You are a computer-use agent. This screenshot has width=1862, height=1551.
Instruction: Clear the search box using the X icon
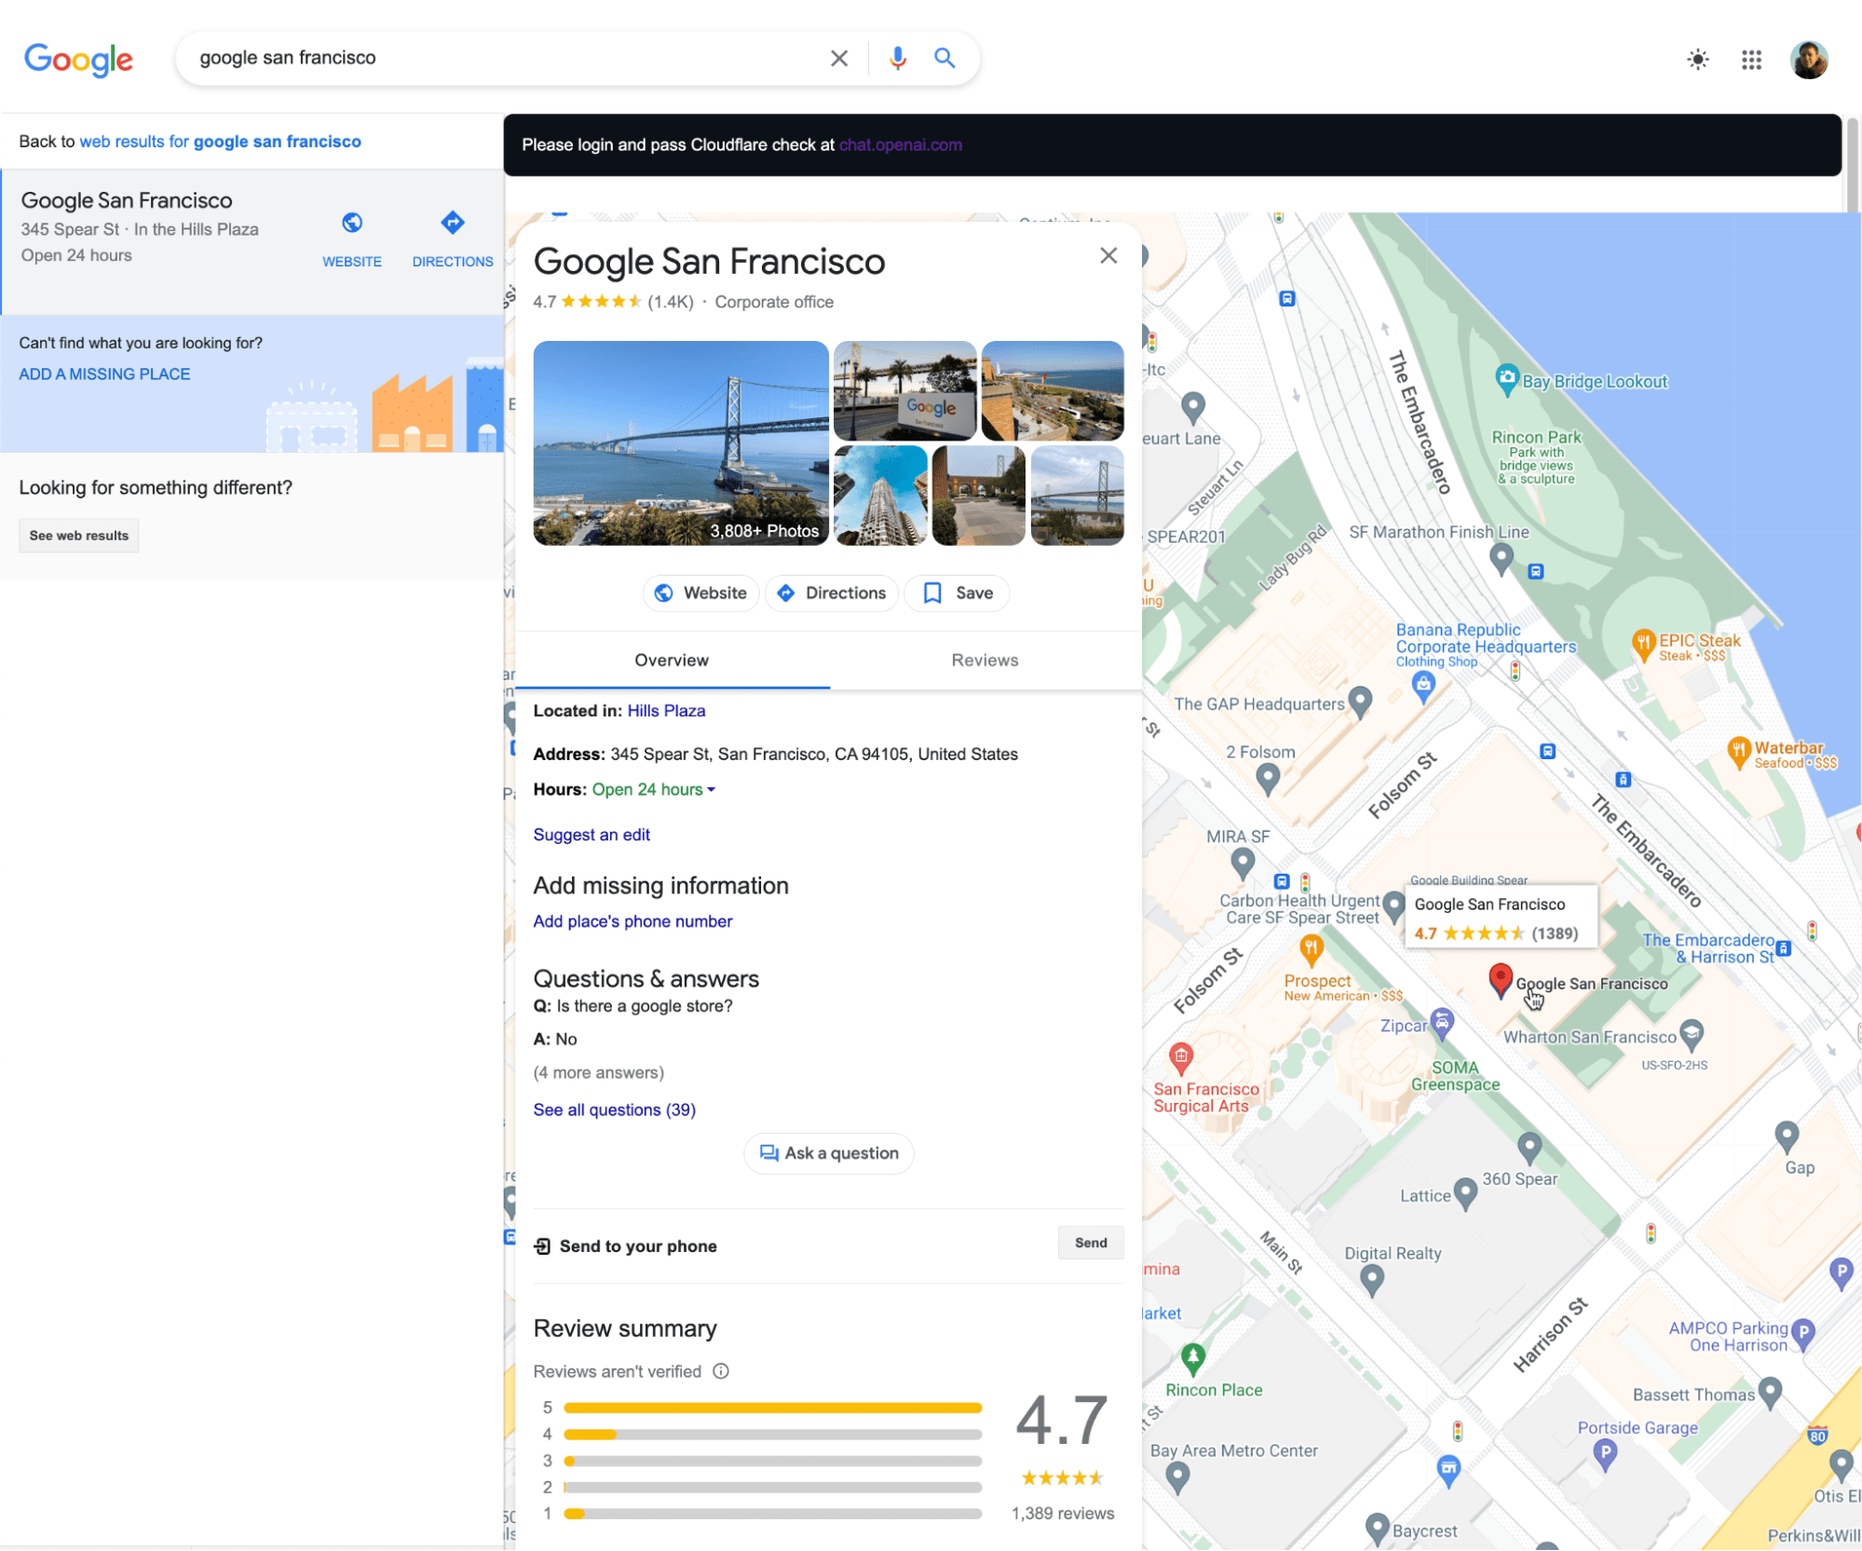(837, 58)
